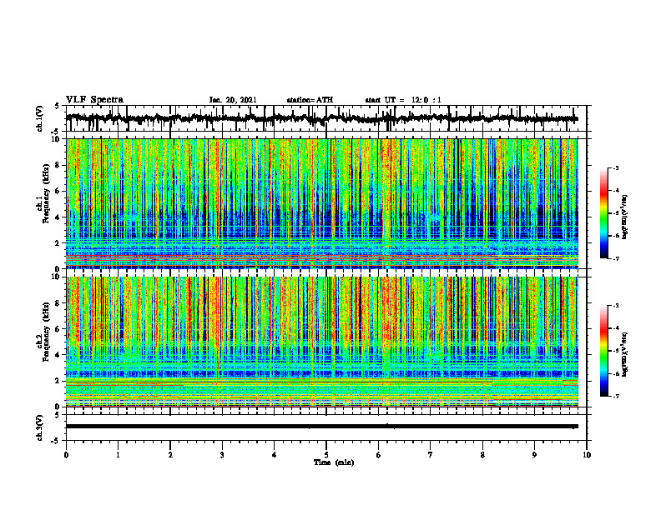Click the "-7" tick on ch.2 colorbar
The height and width of the screenshot is (510, 661).
[x=615, y=396]
